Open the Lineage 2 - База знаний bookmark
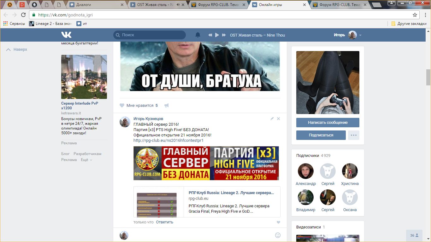431x242 pixels. tap(50, 24)
